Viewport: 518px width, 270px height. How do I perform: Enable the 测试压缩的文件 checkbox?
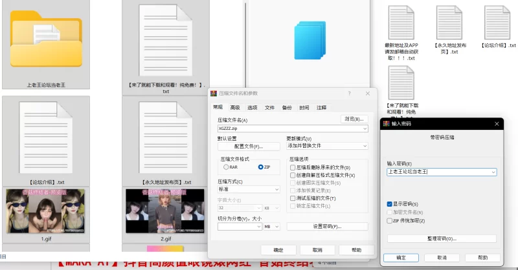[293, 198]
